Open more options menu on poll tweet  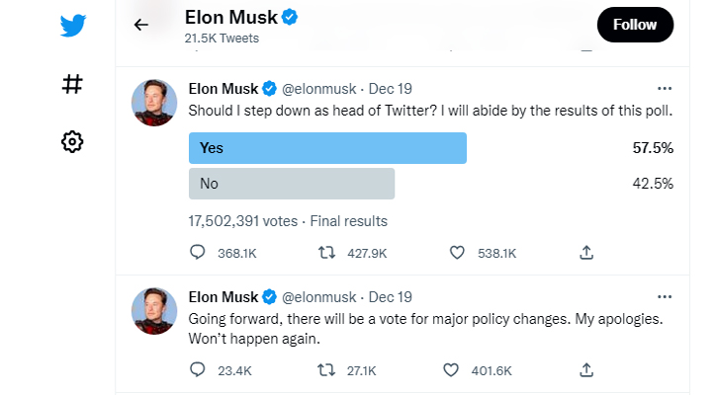coord(665,89)
